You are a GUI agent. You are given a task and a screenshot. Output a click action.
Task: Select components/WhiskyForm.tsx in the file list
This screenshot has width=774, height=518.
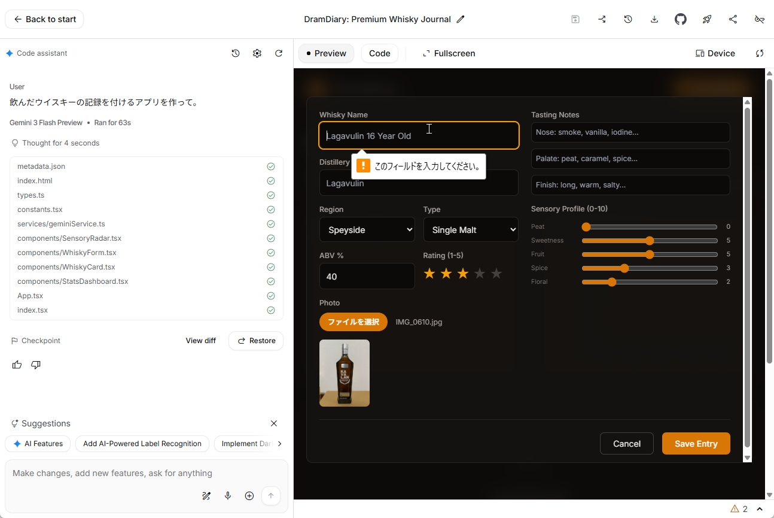(x=147, y=253)
